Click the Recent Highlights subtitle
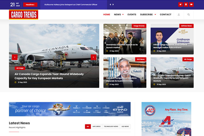The width and height of the screenshot is (204, 136). 17,127
